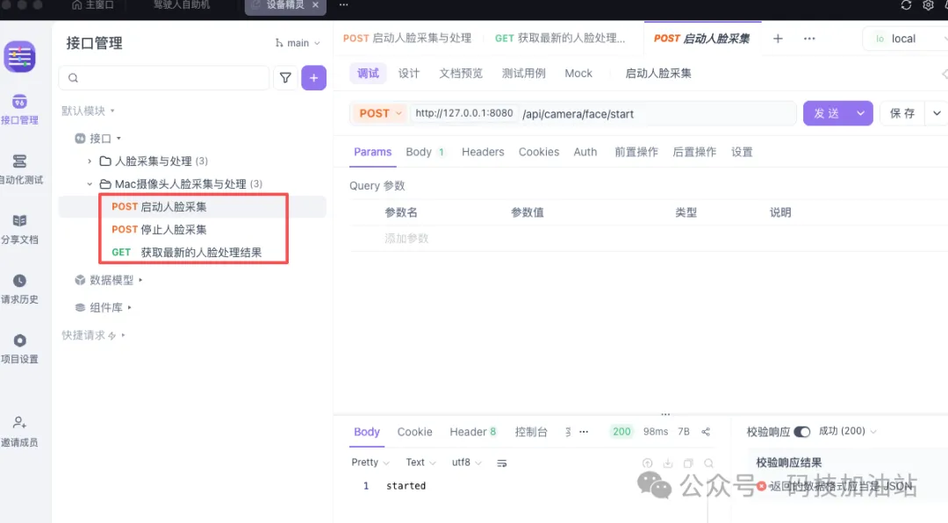Open the 保存 button dropdown arrow

pyautogui.click(x=937, y=114)
